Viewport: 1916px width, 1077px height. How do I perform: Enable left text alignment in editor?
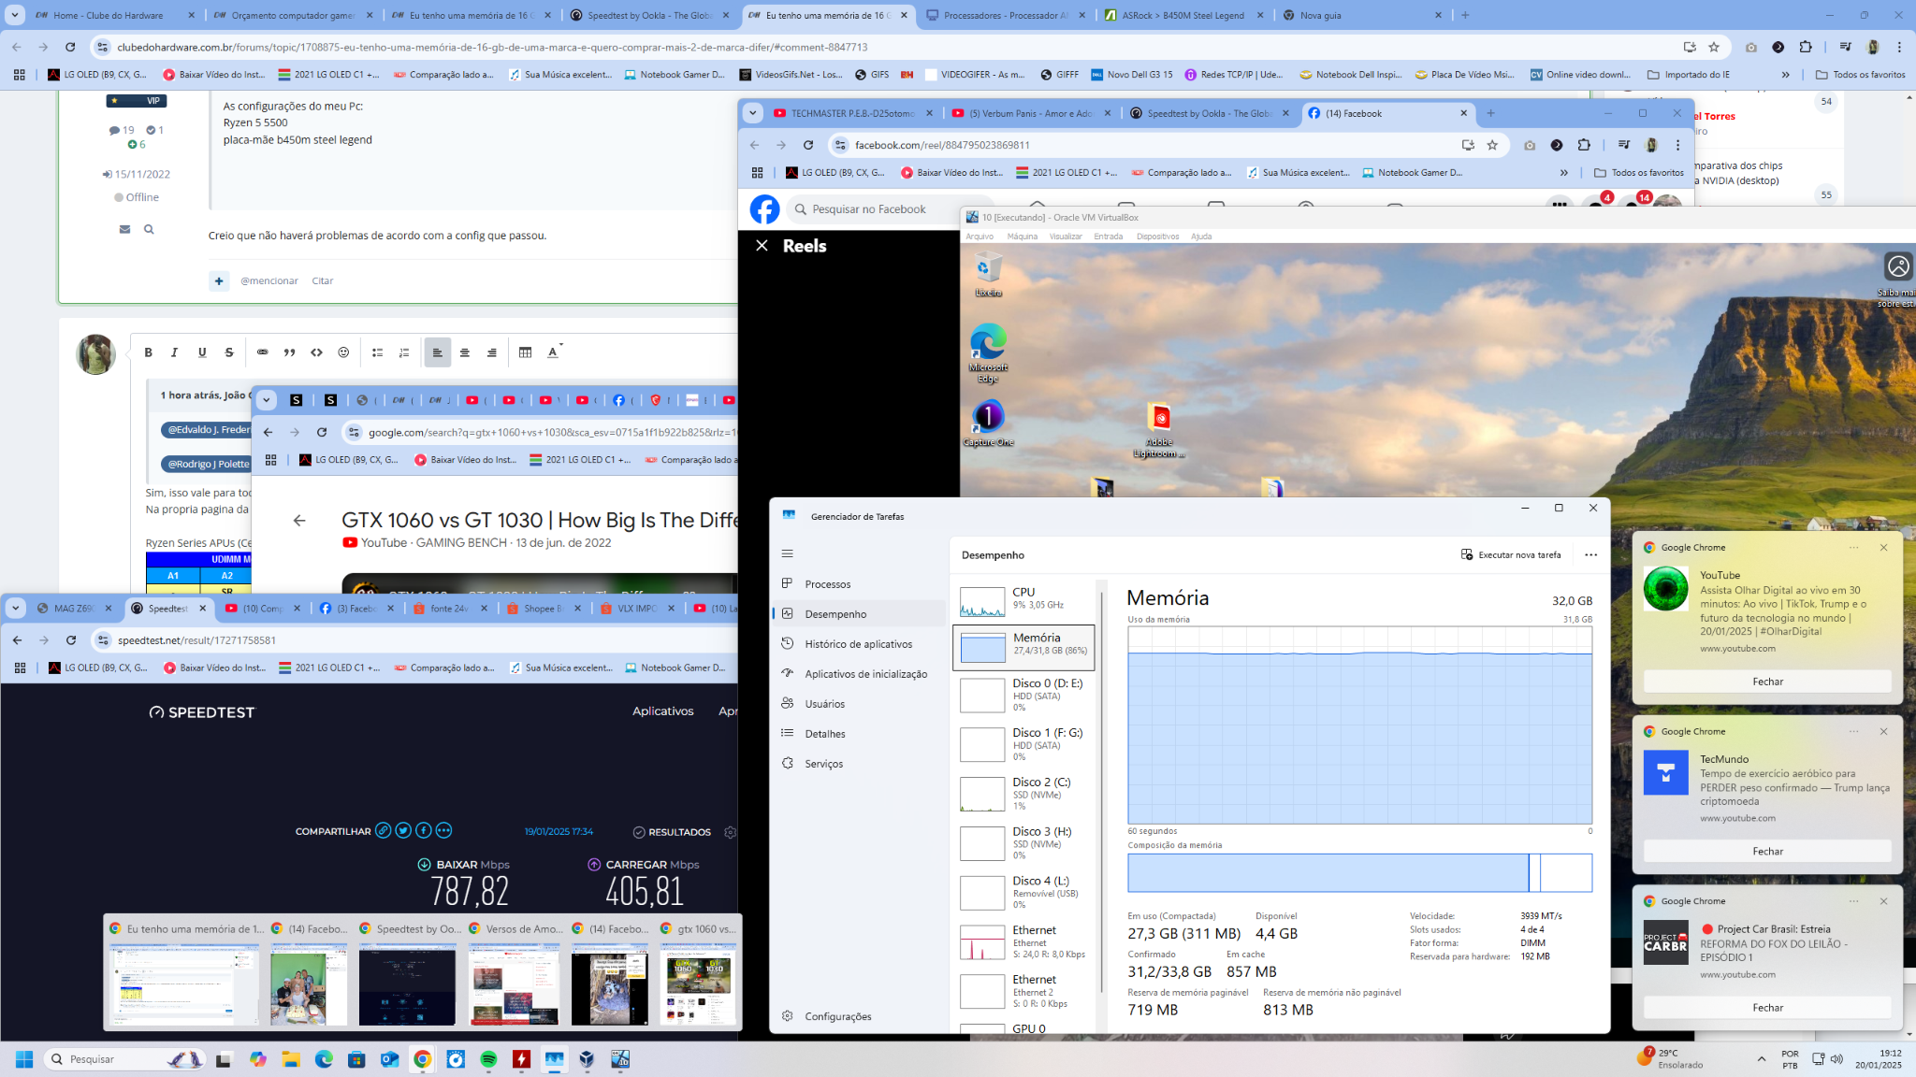pos(437,352)
